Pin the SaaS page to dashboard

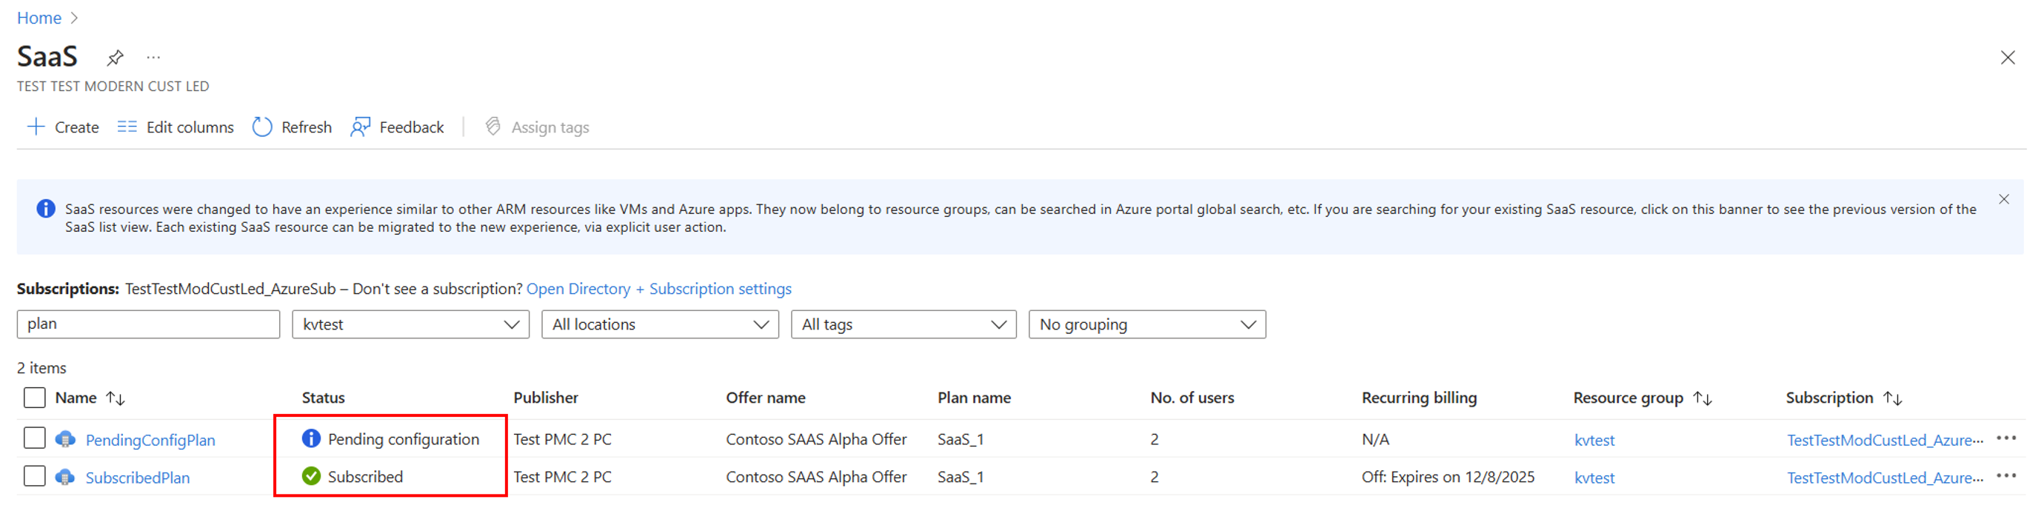(115, 57)
